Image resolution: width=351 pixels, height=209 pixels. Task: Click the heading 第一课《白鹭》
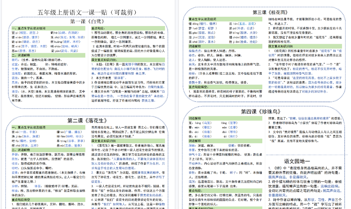click(x=88, y=22)
